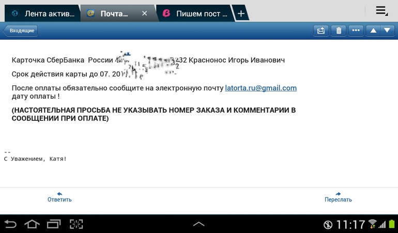The image size is (398, 233).
Task: Close the "Почта" tab
Action: tap(145, 13)
